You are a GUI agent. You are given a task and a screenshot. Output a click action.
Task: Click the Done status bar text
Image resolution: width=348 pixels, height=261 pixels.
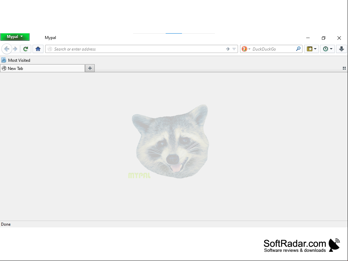[6, 224]
